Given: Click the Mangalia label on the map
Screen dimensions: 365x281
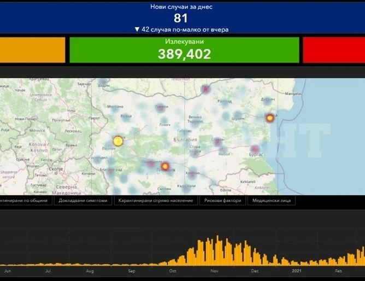Looking at the screenshot, I should (293, 93).
